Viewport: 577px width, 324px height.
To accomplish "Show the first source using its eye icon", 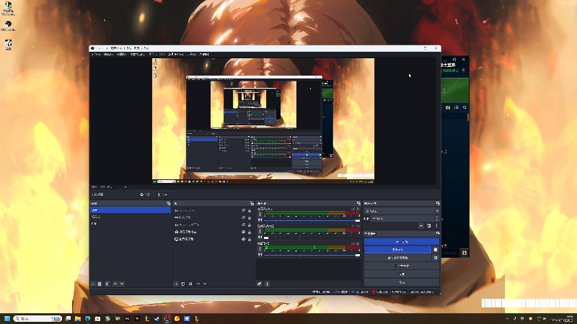I will (244, 210).
